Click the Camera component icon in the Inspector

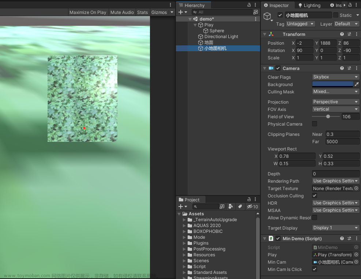tap(270, 68)
